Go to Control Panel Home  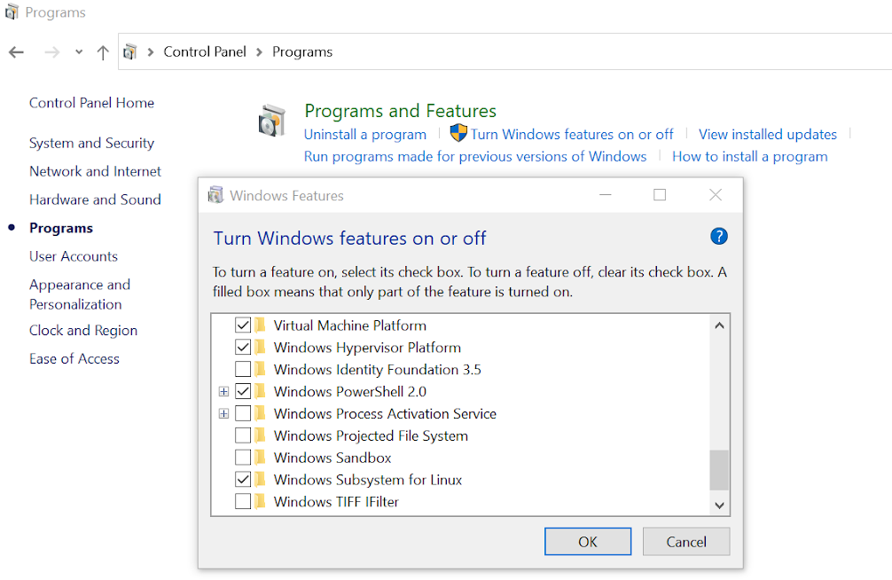(x=91, y=102)
